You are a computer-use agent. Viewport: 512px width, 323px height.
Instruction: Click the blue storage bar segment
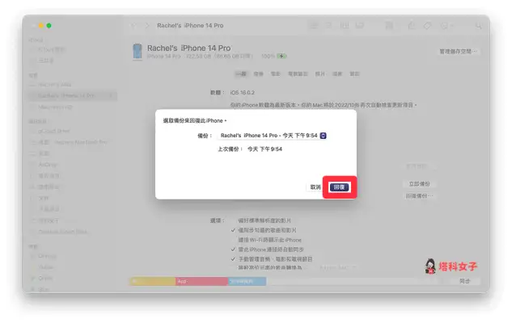247,281
